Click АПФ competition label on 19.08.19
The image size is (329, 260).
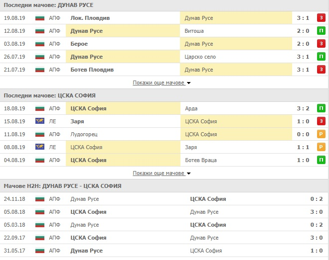pyautogui.click(x=54, y=18)
